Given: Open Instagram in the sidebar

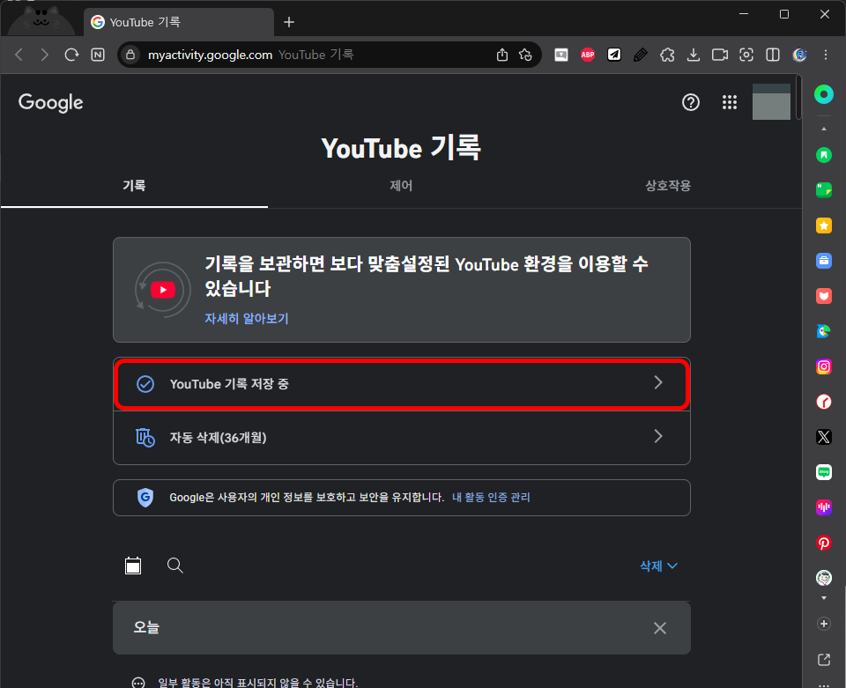Looking at the screenshot, I should coord(823,366).
